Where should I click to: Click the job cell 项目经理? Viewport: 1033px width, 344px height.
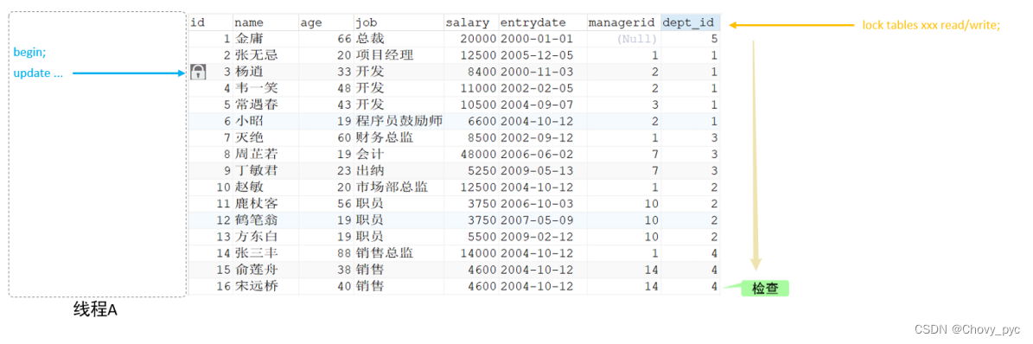point(399,55)
